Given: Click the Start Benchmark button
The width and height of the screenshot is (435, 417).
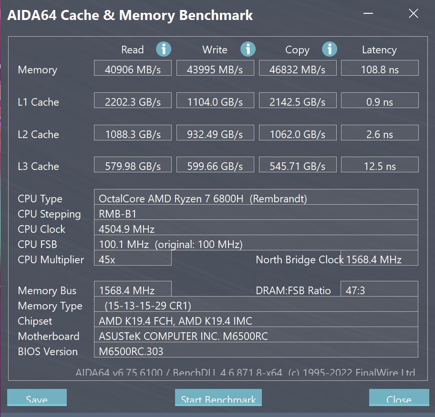Looking at the screenshot, I should click(218, 397).
